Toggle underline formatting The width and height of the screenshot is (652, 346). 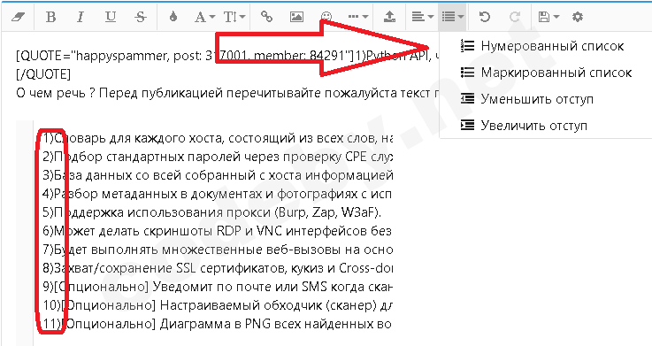111,17
